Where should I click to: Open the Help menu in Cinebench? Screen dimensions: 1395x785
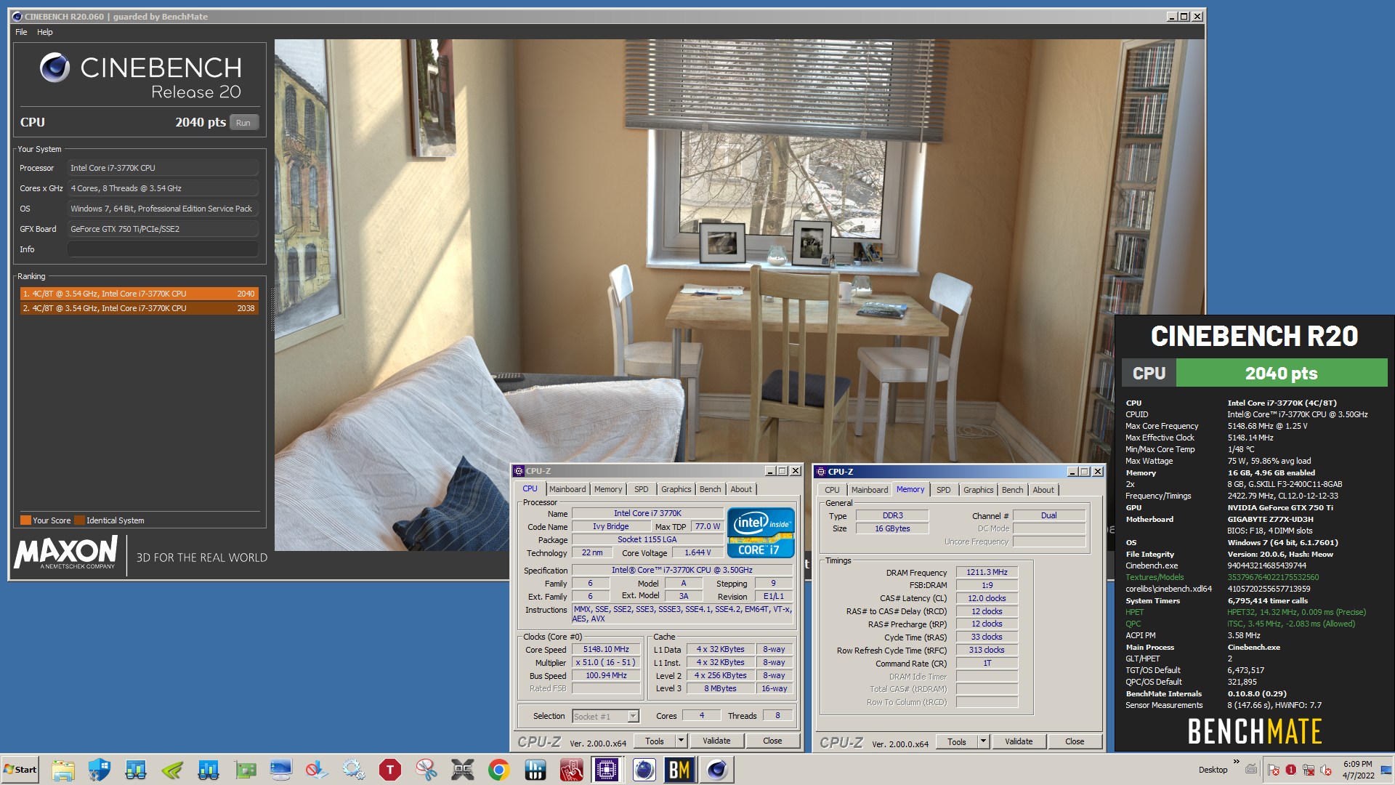tap(45, 32)
